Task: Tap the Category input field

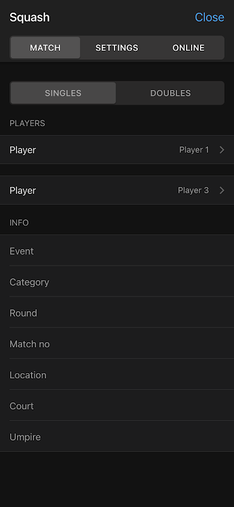Action: (x=117, y=282)
